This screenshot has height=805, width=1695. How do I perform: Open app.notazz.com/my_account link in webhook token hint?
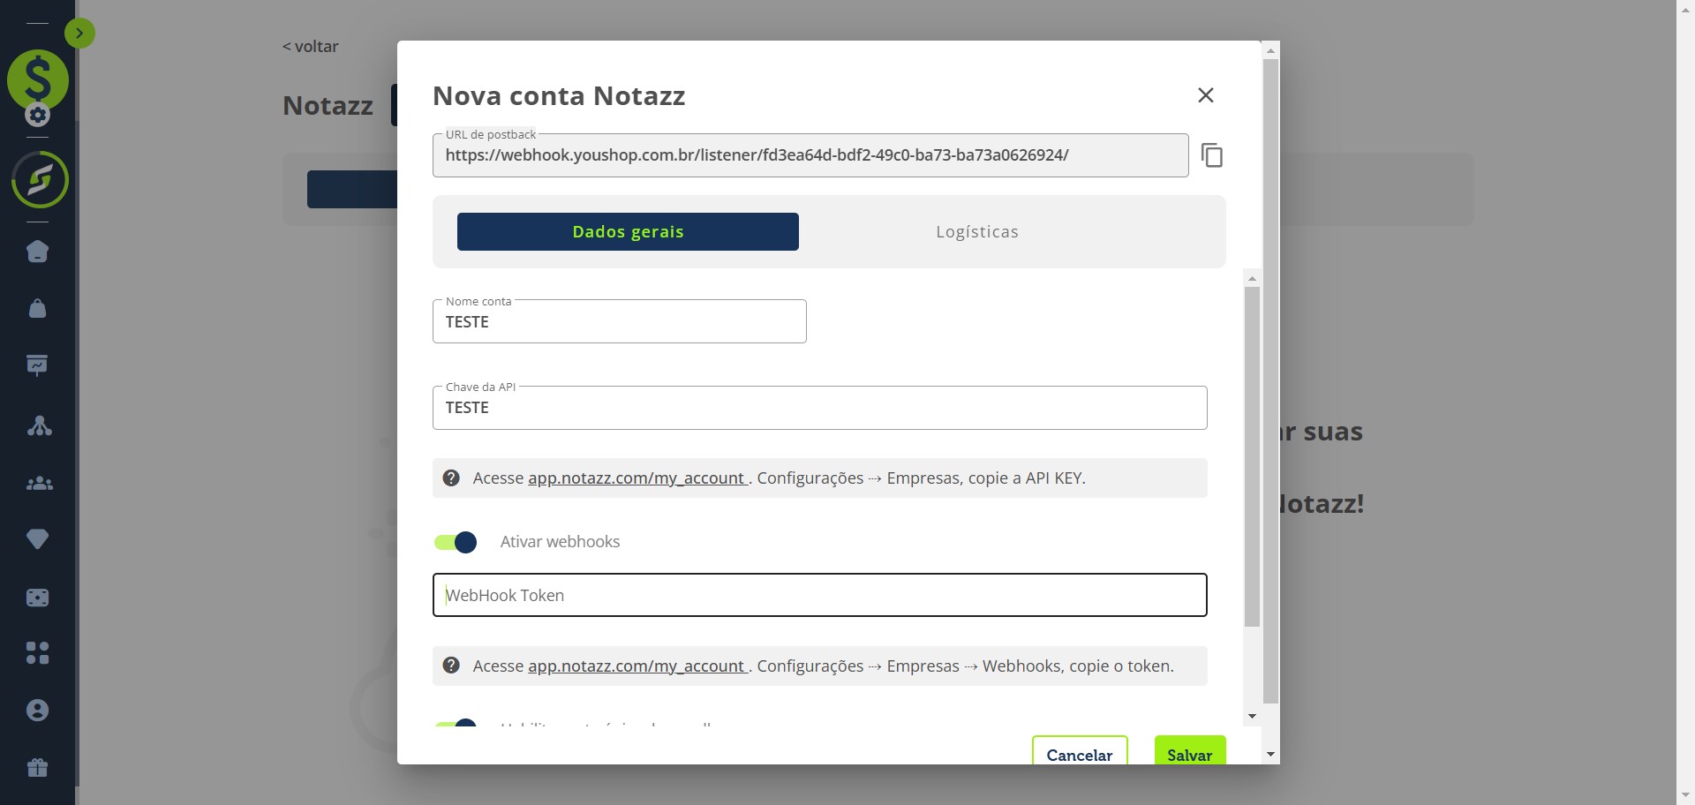coord(637,666)
